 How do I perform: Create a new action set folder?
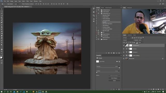click(x=114, y=53)
